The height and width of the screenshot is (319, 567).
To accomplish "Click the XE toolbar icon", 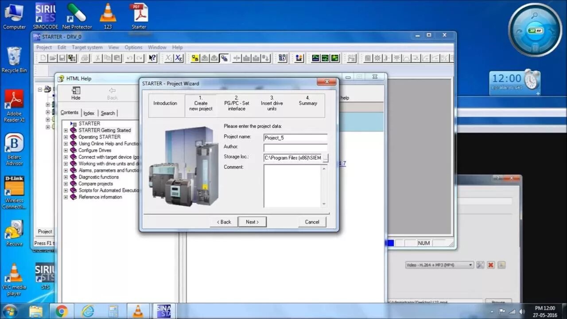I will click(179, 58).
